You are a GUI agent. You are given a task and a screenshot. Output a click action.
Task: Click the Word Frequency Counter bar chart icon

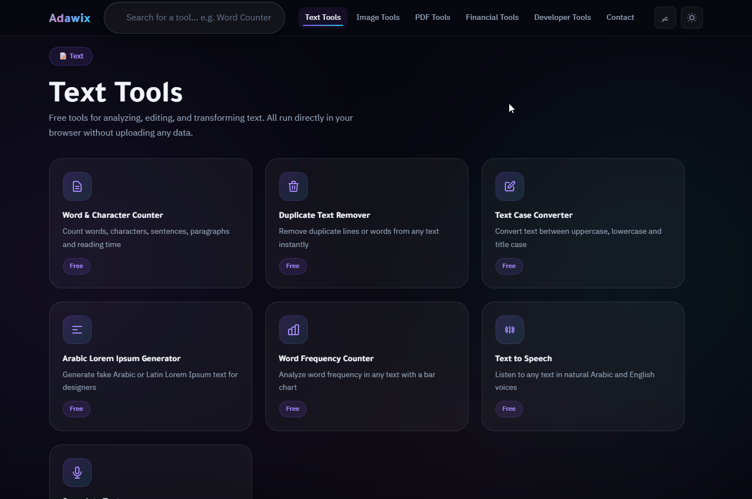(x=294, y=330)
